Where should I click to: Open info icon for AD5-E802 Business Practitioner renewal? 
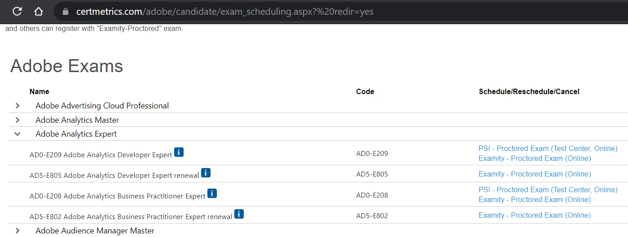[x=239, y=214]
